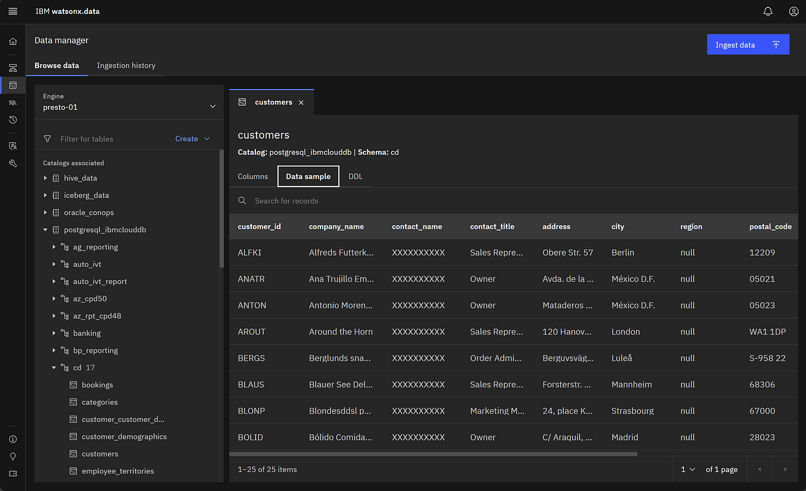Expand the ag_reporting schema
The image size is (806, 491).
(54, 247)
